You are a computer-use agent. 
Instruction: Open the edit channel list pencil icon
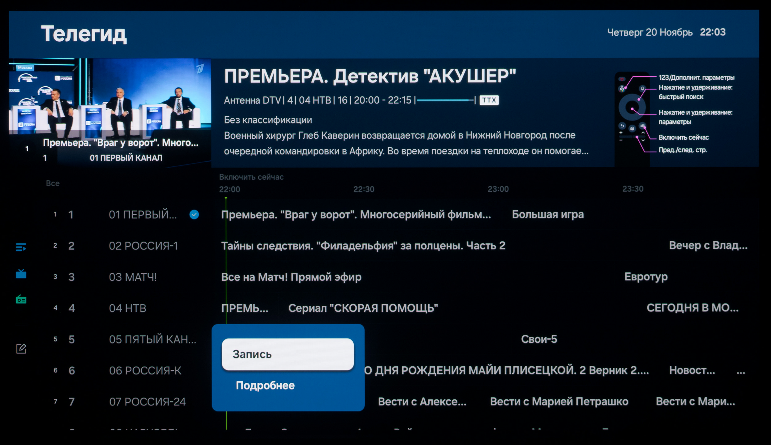pyautogui.click(x=21, y=349)
